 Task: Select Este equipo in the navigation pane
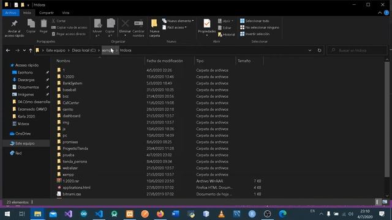pos(24,144)
